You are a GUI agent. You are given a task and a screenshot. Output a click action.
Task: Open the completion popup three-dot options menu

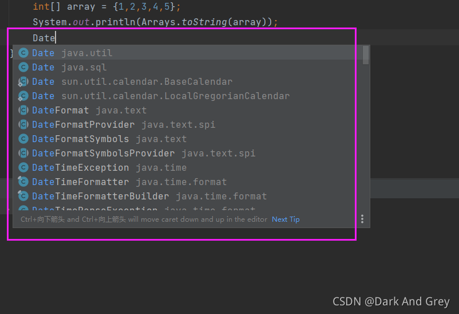[x=362, y=219]
